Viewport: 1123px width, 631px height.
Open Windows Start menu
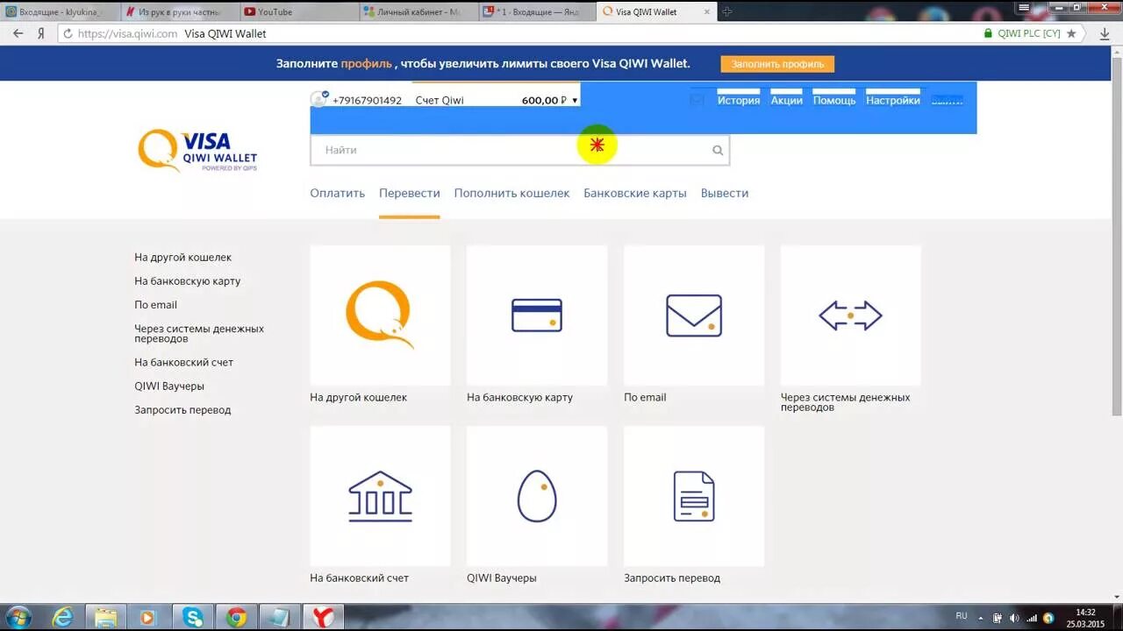pos(18,617)
